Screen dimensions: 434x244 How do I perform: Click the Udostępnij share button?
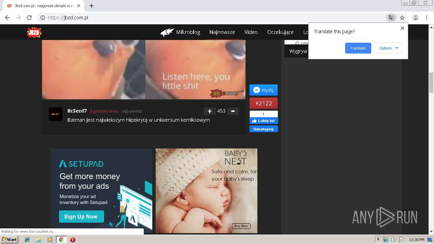point(263,129)
